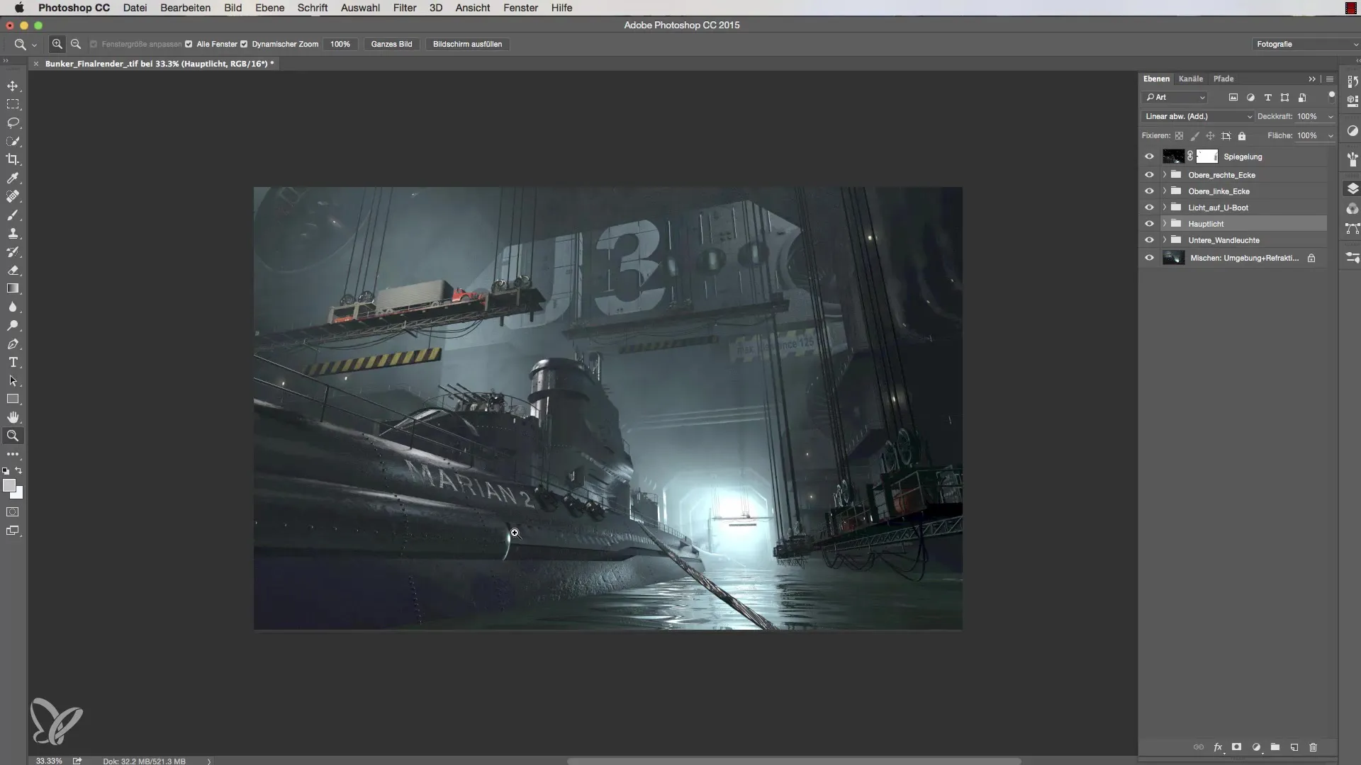Hide the Untere_Wandleuchte group

(x=1149, y=239)
